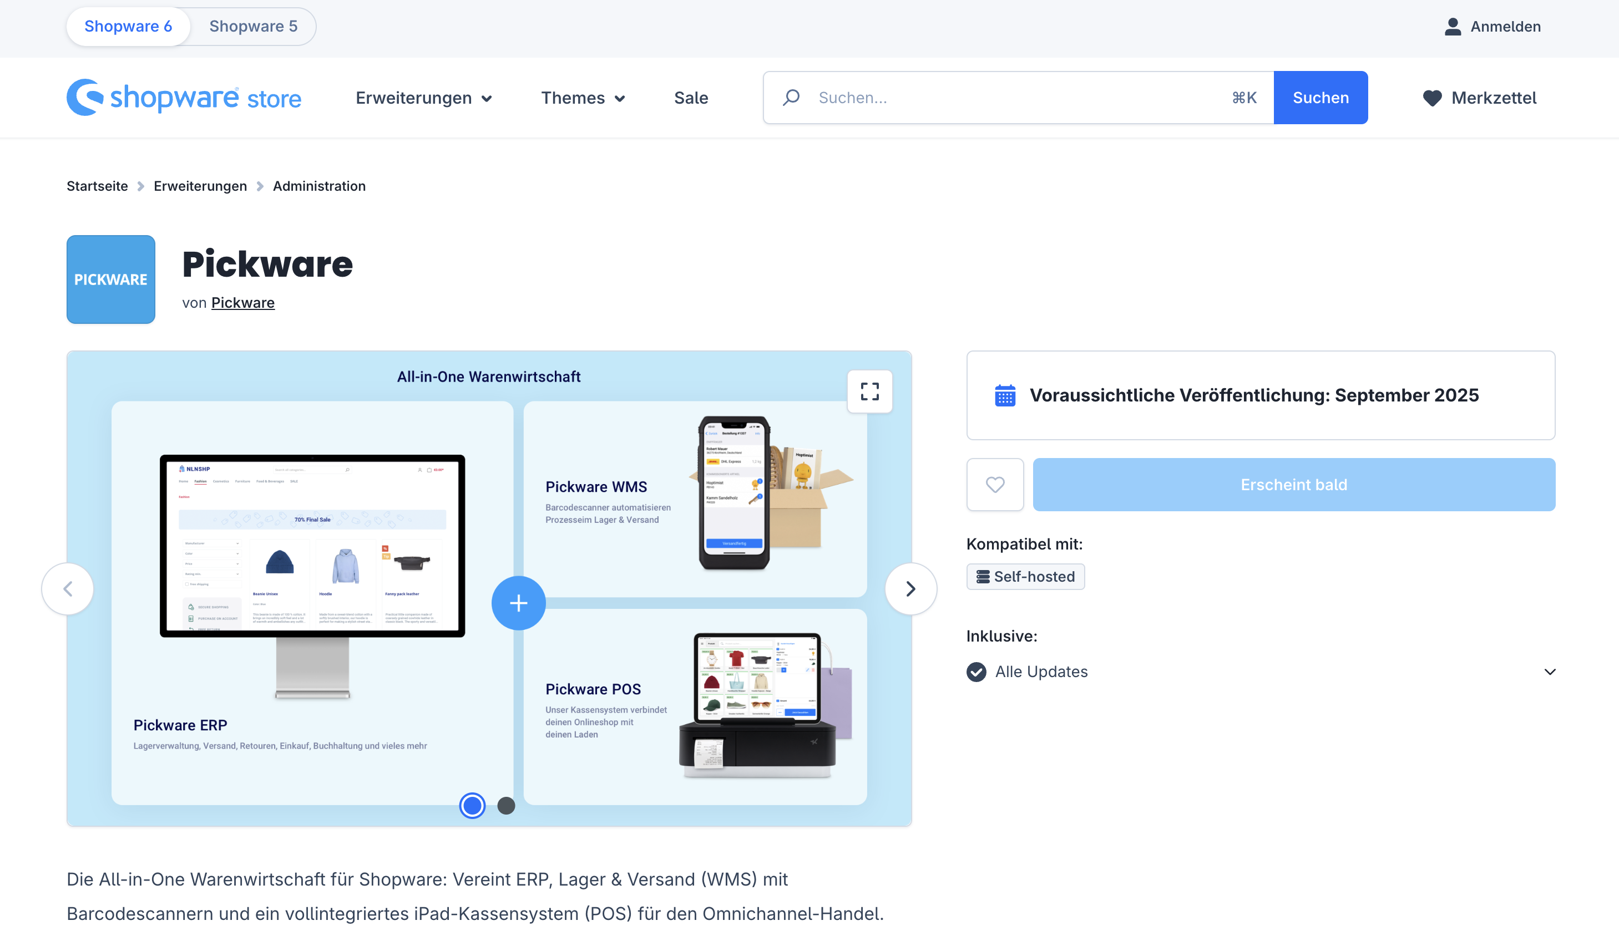The height and width of the screenshot is (946, 1619).
Task: Switch to Shopware 5 store
Action: click(253, 26)
